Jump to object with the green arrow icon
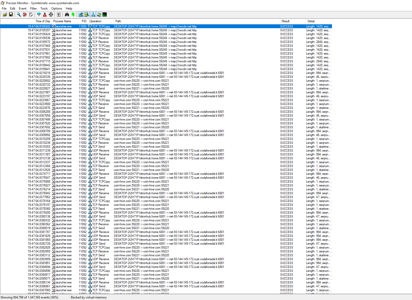The width and height of the screenshot is (412, 300). coord(73,14)
